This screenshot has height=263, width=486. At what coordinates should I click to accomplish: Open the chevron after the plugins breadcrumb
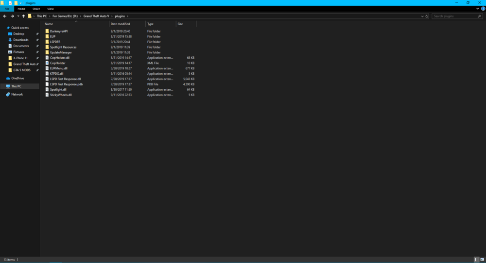(127, 16)
